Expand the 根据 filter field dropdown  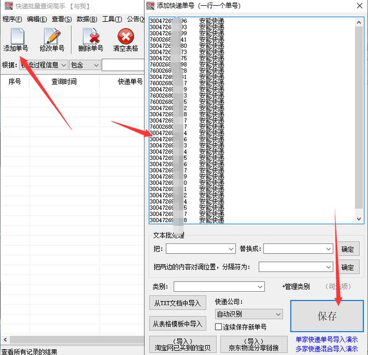pos(64,65)
